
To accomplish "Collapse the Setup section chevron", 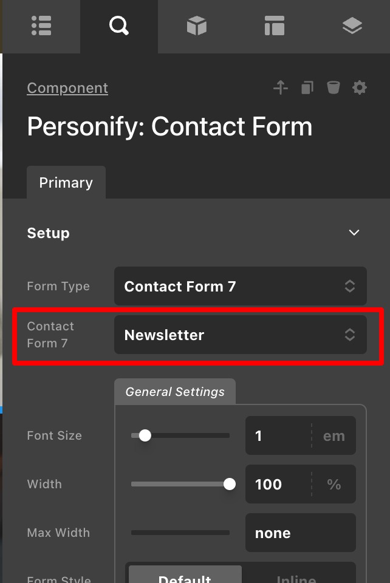I will [x=354, y=233].
